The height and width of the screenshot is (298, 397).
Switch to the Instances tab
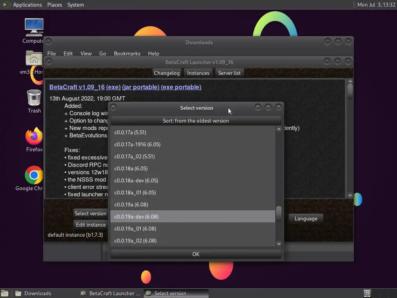coord(198,73)
